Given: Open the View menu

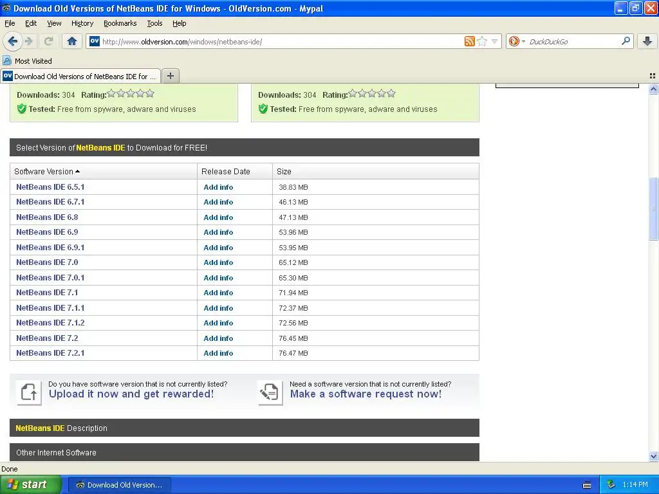Looking at the screenshot, I should pos(54,23).
